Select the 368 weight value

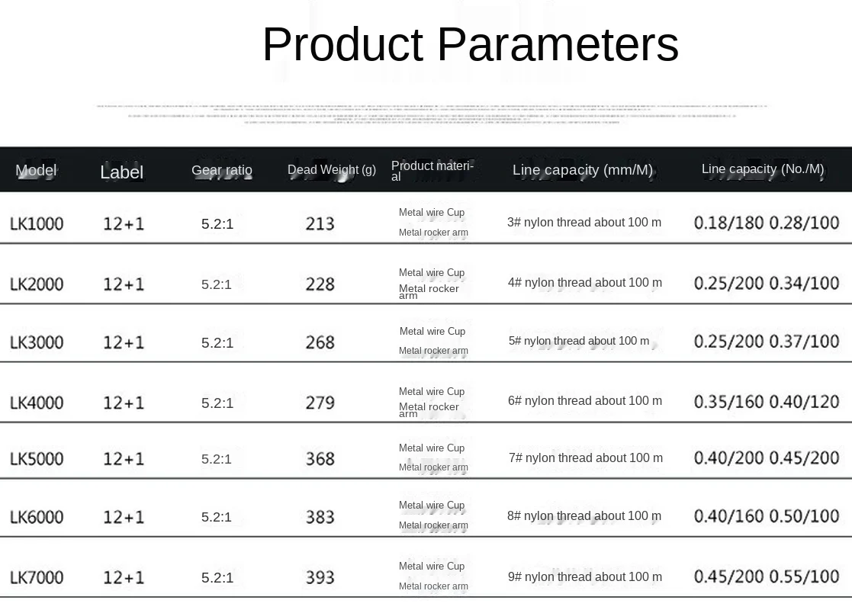(x=320, y=458)
